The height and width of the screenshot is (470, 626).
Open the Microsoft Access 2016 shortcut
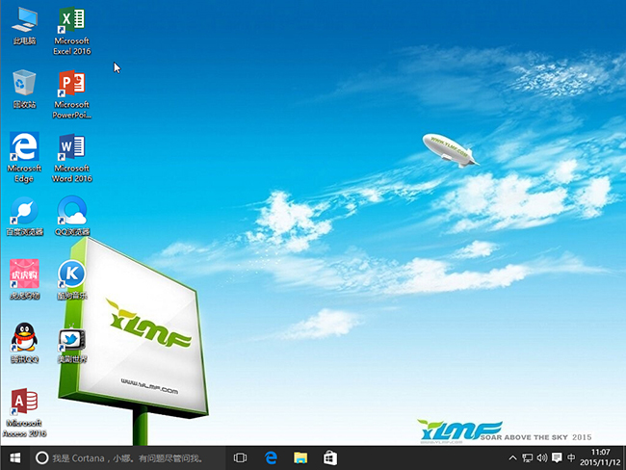point(25,403)
